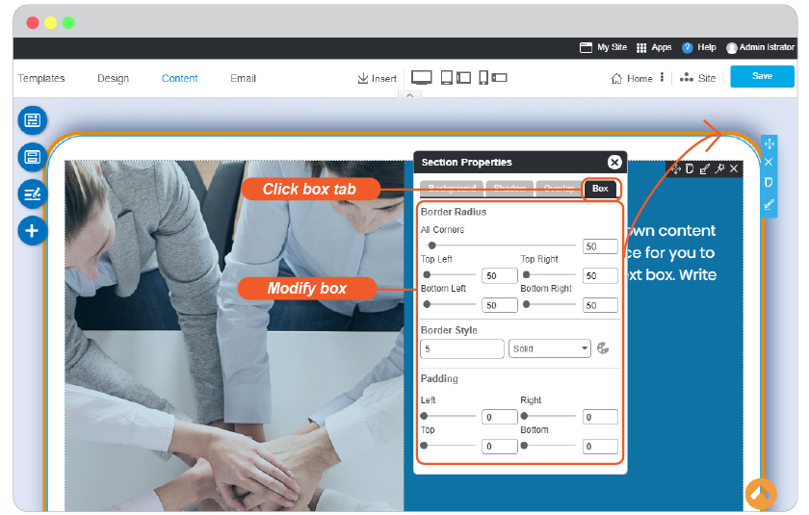Open the Apps grid menu
The image size is (809, 515).
(x=654, y=47)
